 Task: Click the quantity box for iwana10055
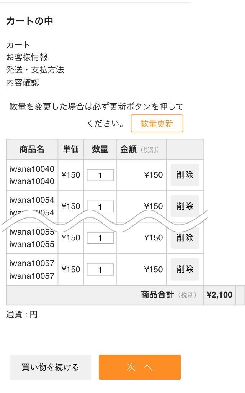pyautogui.click(x=100, y=238)
